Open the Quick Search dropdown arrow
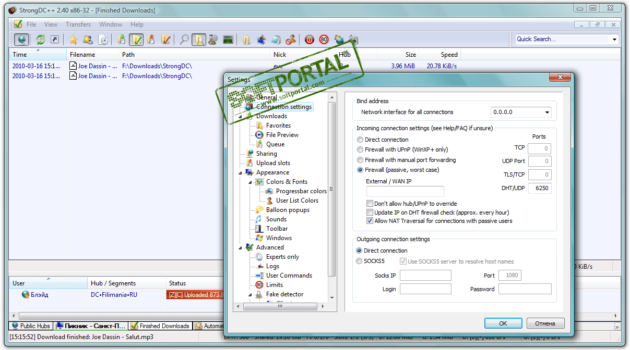The image size is (630, 350). [x=614, y=39]
